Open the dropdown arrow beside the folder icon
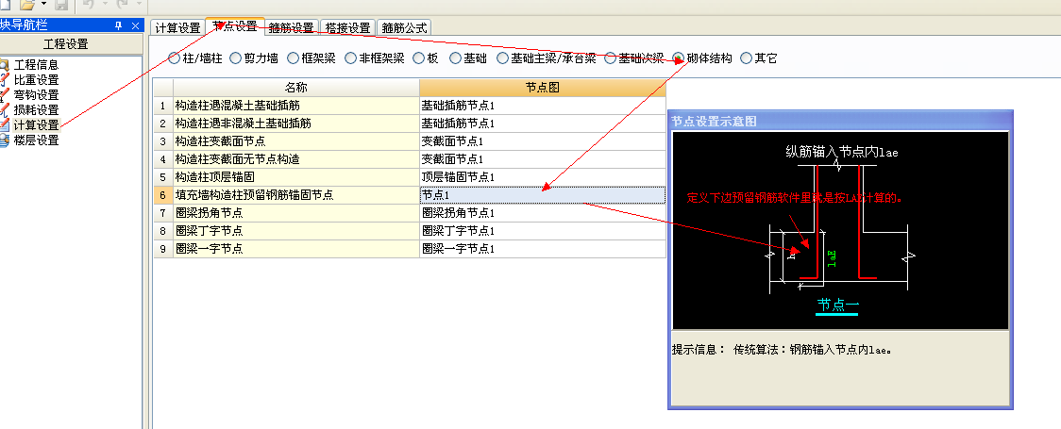 (44, 4)
